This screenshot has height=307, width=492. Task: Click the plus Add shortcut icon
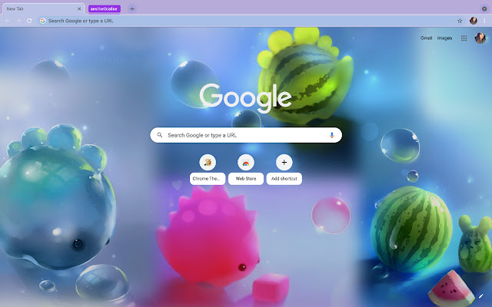(284, 162)
